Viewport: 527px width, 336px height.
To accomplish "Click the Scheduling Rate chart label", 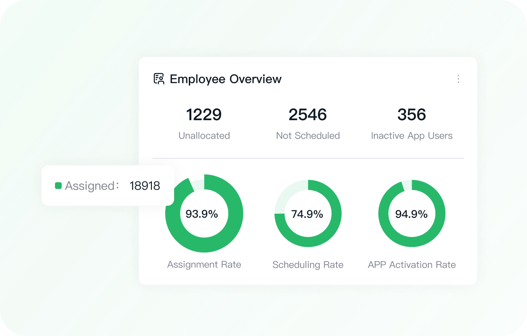I will click(x=308, y=265).
